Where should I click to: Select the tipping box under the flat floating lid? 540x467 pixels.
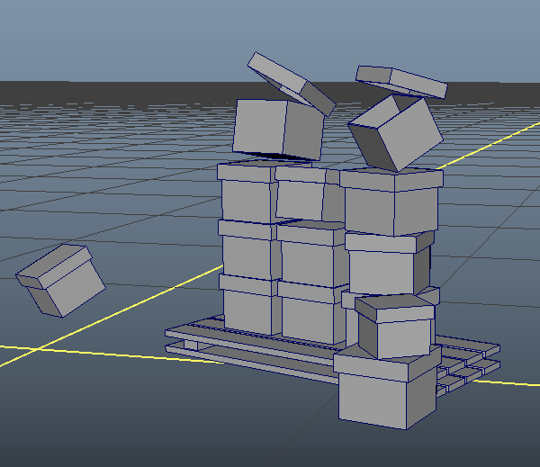click(x=395, y=132)
